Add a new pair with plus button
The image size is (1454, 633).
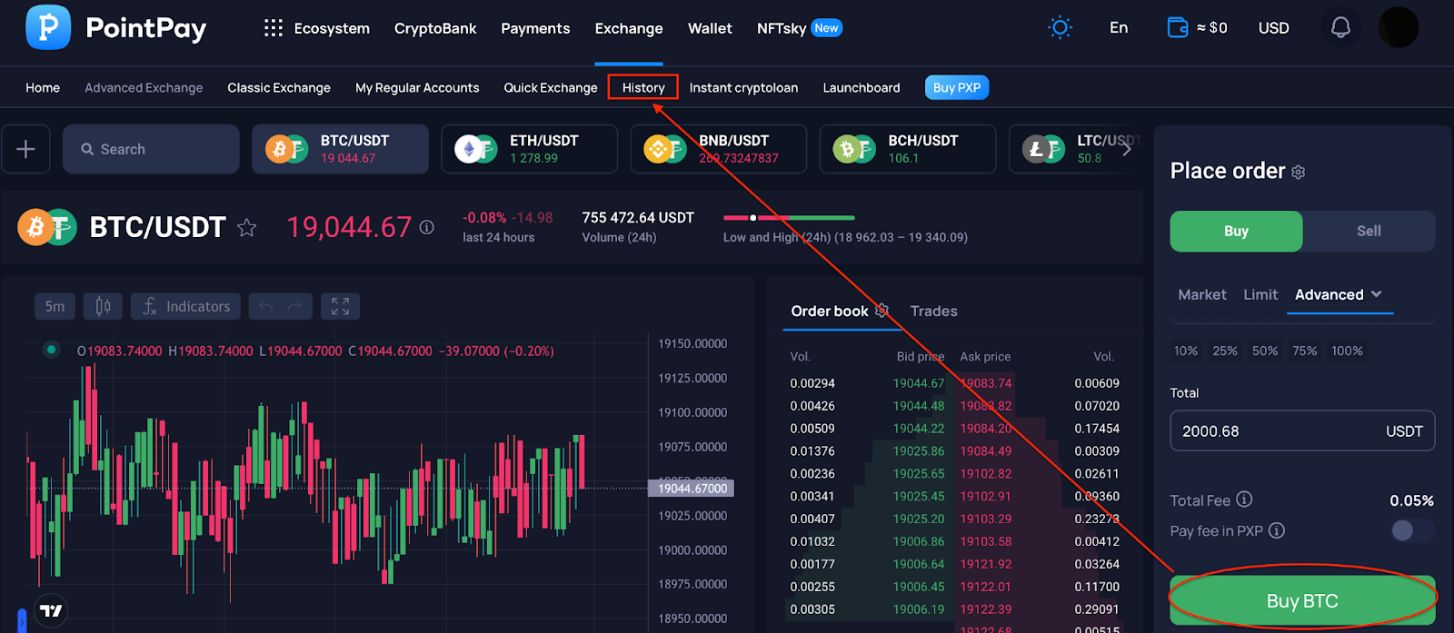[x=25, y=149]
